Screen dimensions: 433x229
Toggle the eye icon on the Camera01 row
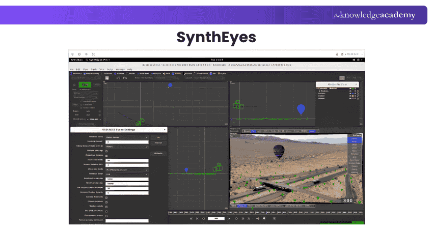[x=350, y=89]
